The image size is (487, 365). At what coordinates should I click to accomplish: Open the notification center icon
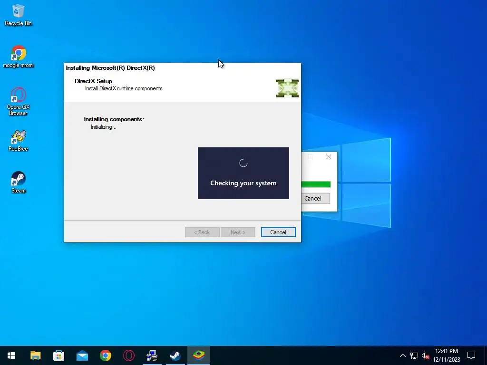(x=471, y=355)
